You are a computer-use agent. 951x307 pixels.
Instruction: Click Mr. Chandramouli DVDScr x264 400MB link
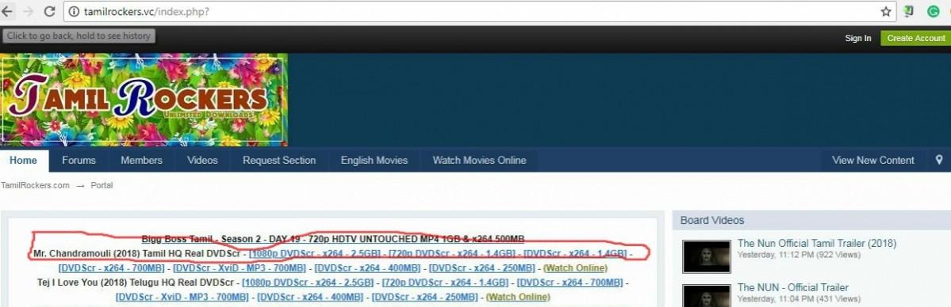[367, 267]
